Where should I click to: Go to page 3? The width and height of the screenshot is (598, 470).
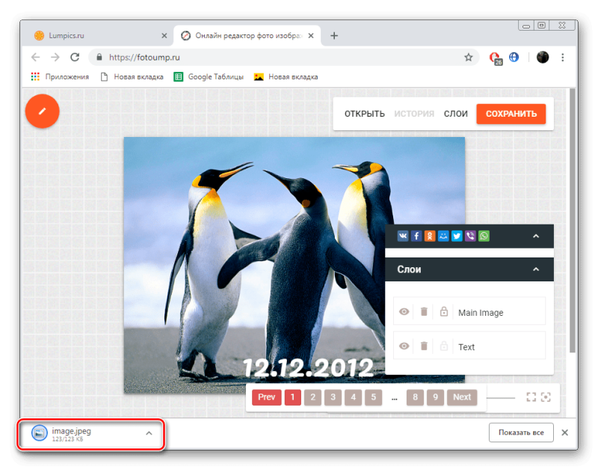[x=333, y=397]
